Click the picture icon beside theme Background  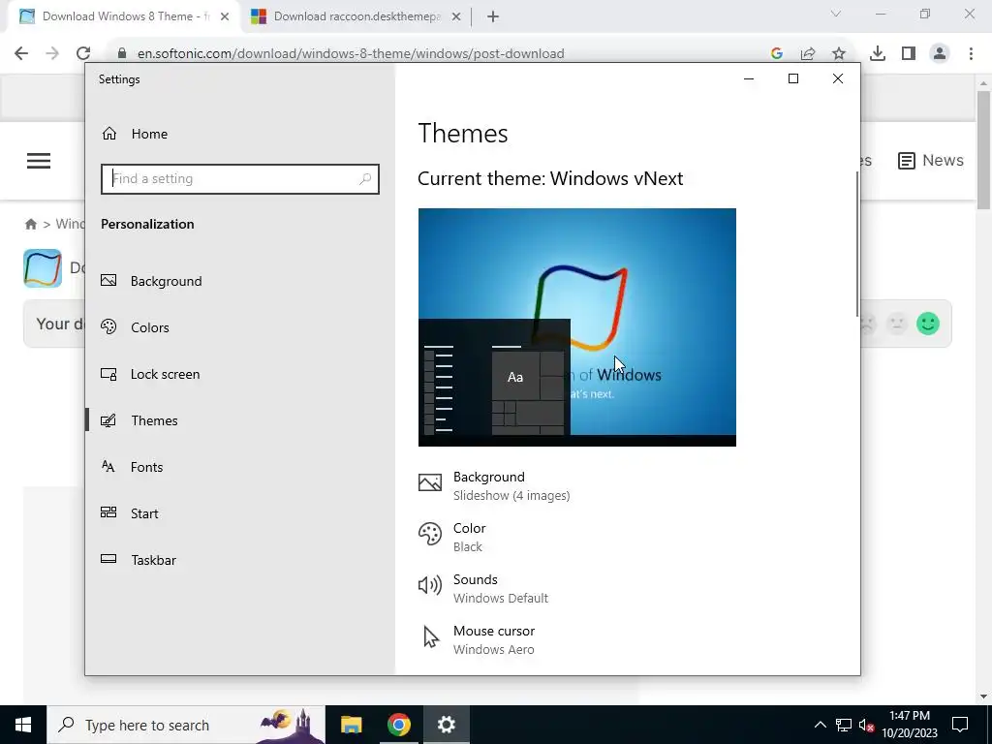point(430,483)
